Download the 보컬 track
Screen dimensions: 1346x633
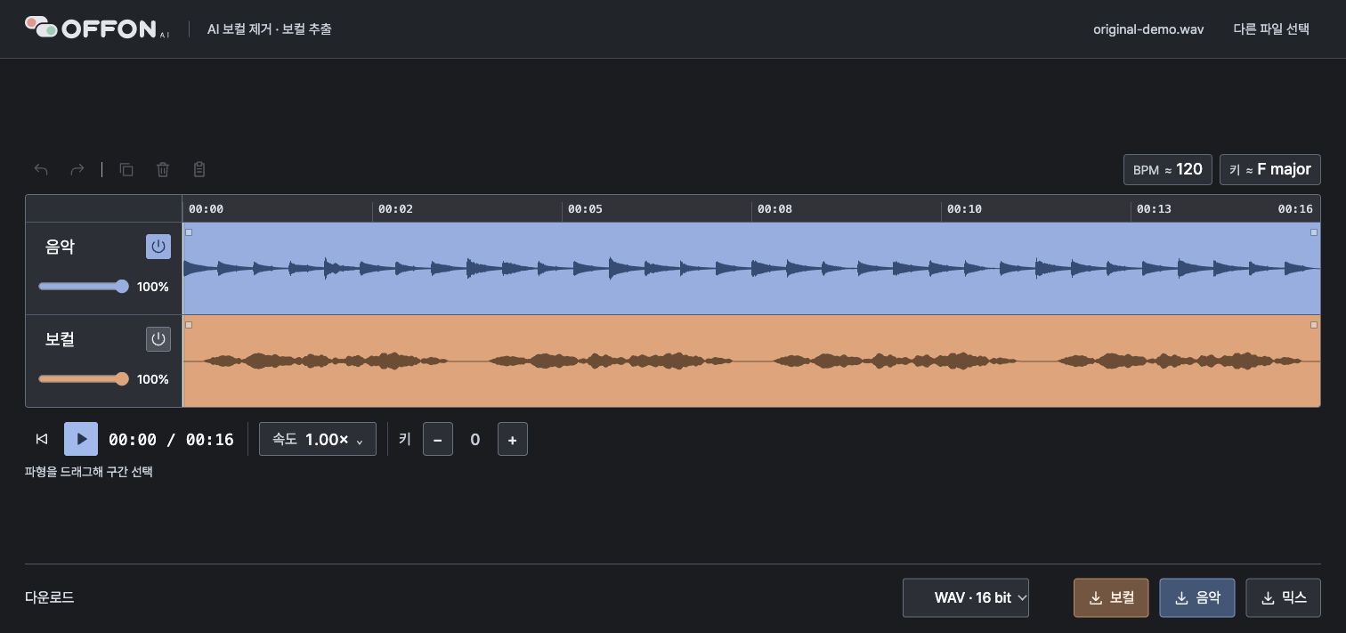(1111, 597)
